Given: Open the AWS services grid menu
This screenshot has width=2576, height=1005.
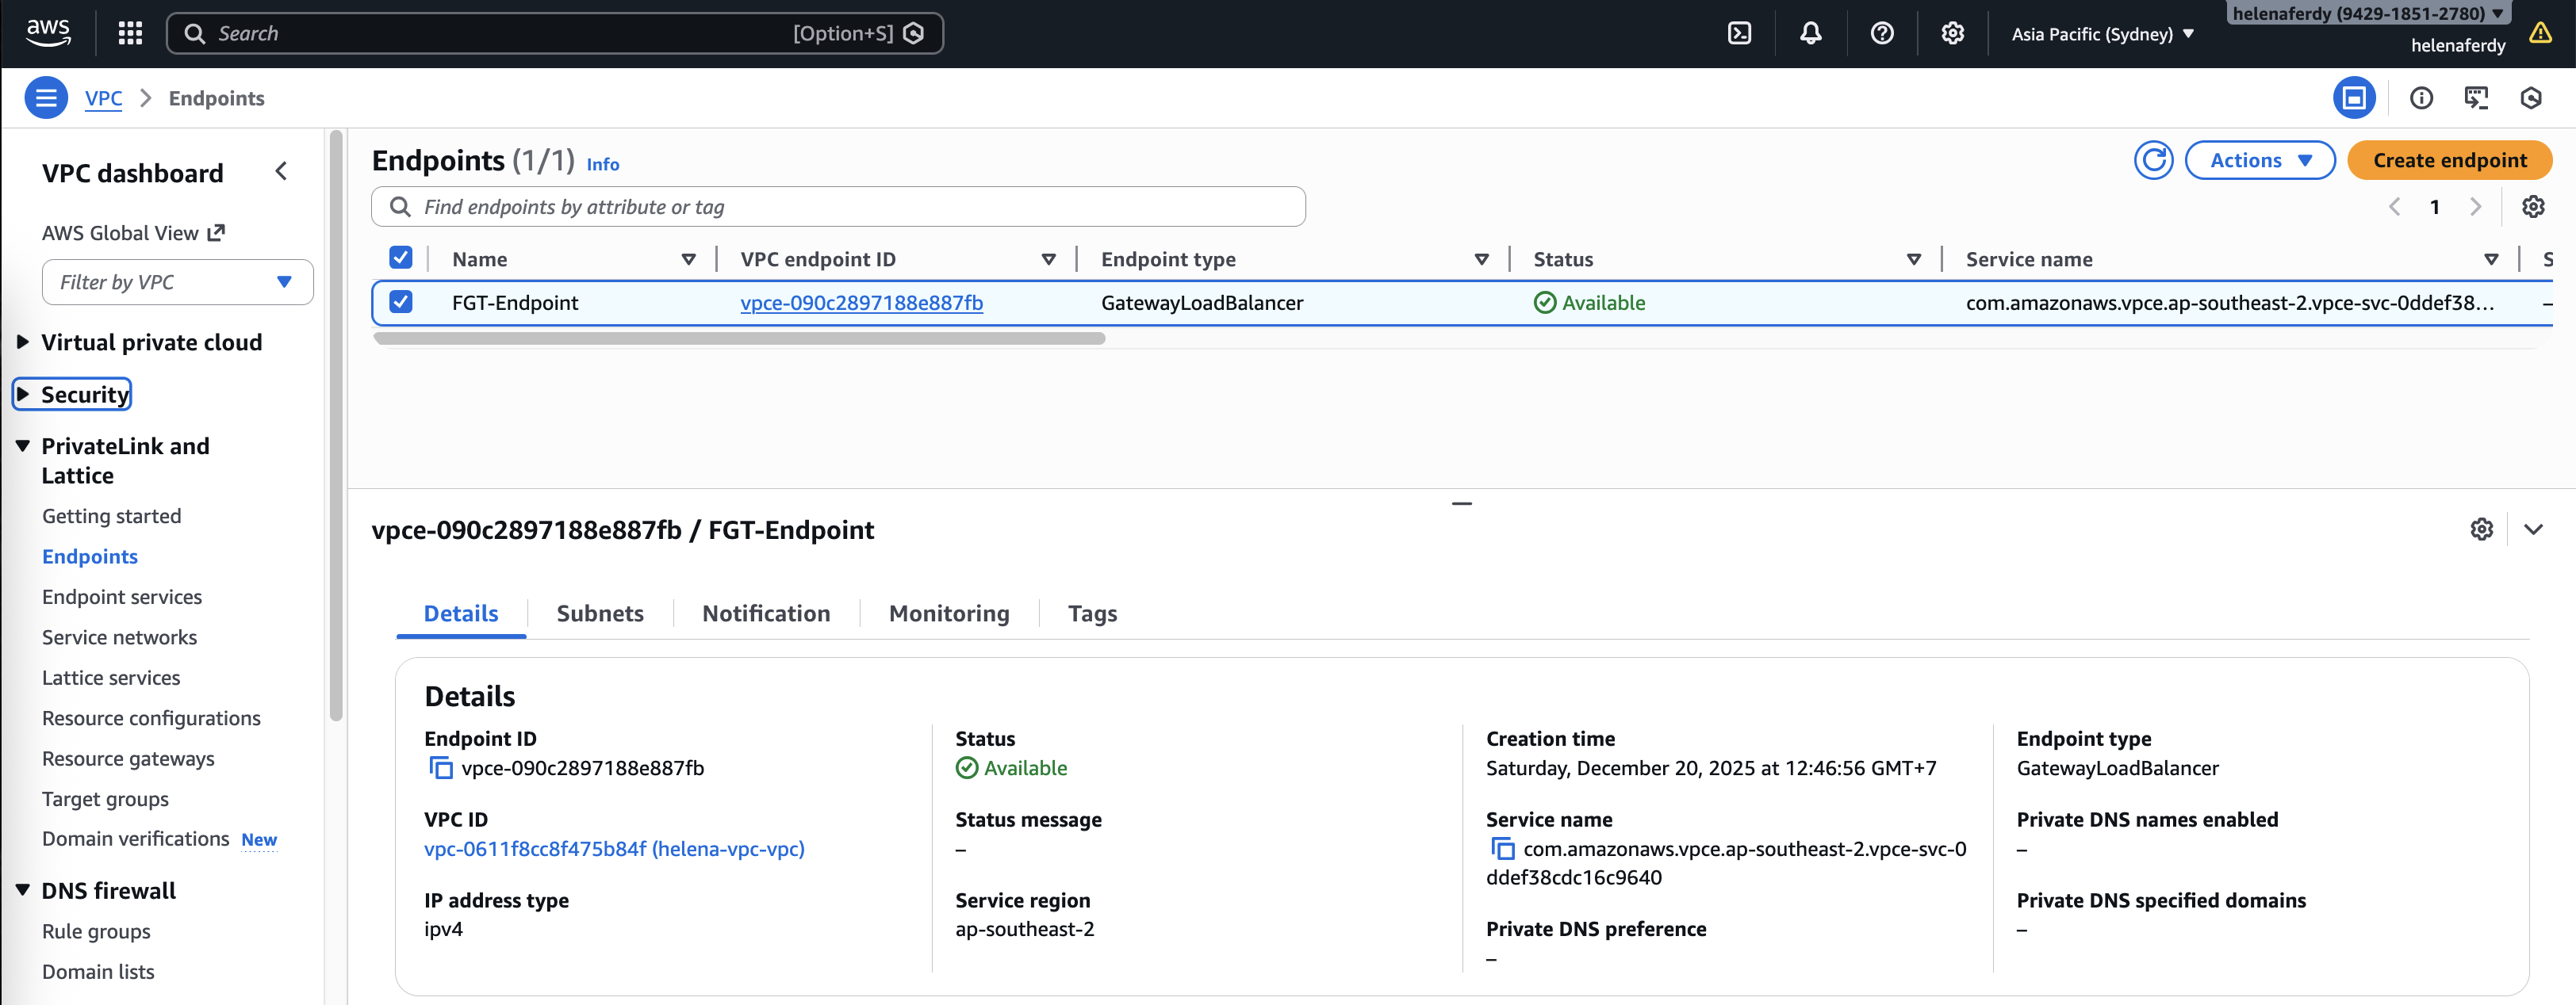Looking at the screenshot, I should (x=130, y=34).
